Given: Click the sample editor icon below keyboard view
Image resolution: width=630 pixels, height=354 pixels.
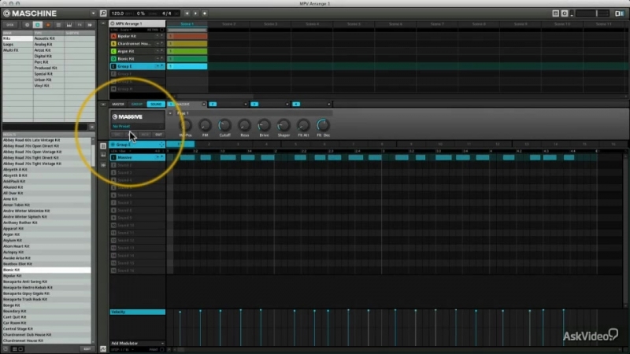Looking at the screenshot, I should click(103, 165).
